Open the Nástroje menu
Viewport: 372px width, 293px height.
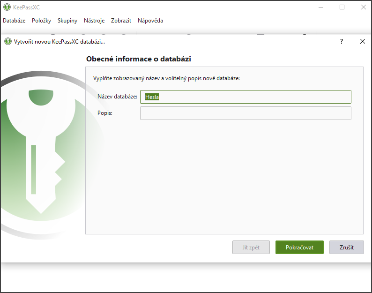coord(94,21)
